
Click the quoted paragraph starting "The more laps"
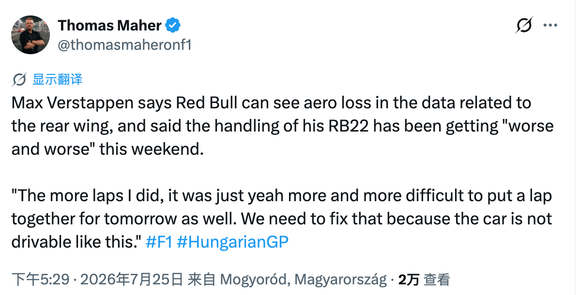[x=281, y=219]
